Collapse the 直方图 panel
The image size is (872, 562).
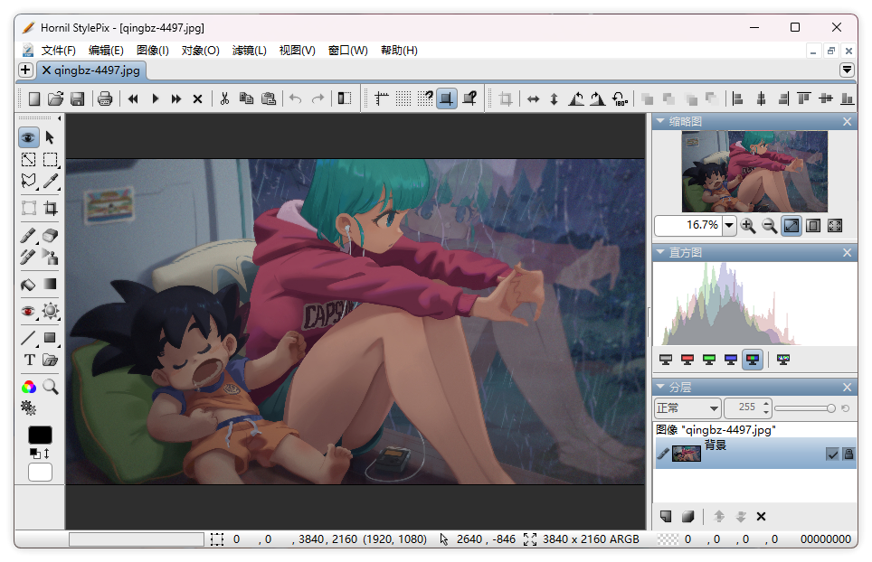tap(661, 253)
